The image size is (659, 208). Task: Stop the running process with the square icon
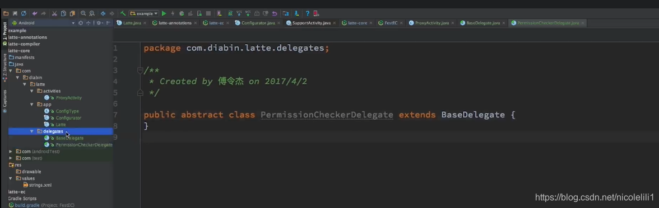coord(208,13)
